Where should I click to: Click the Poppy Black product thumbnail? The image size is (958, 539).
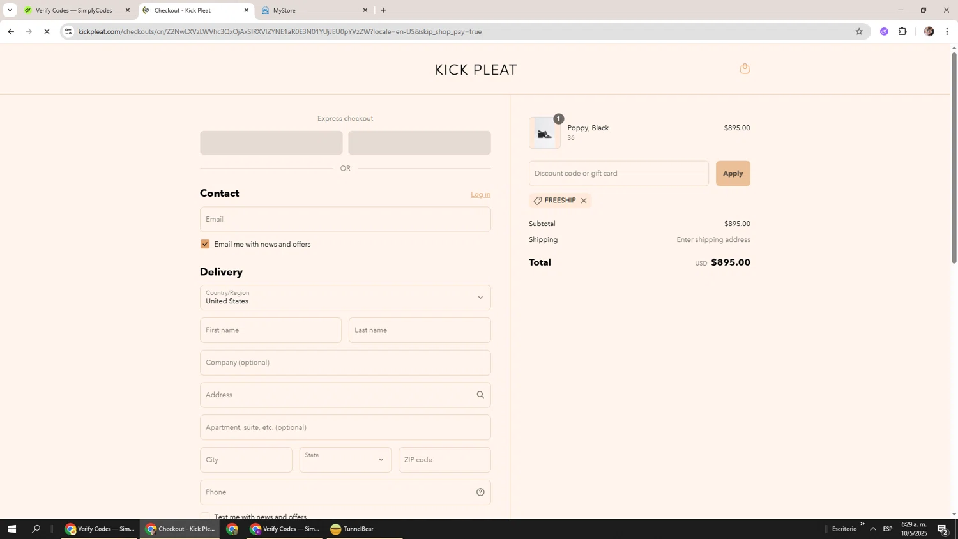tap(545, 133)
